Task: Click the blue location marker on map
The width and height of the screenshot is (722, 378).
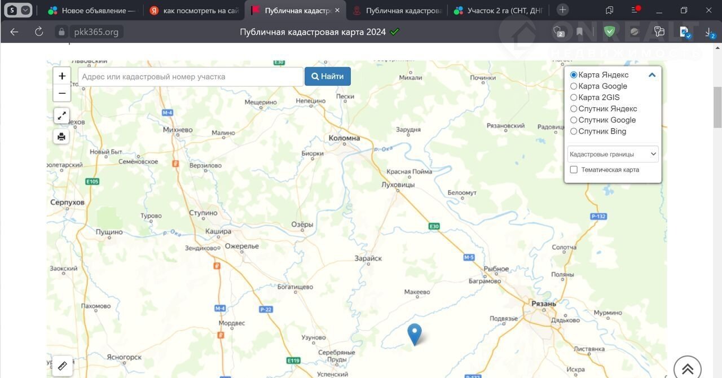Action: click(x=415, y=333)
